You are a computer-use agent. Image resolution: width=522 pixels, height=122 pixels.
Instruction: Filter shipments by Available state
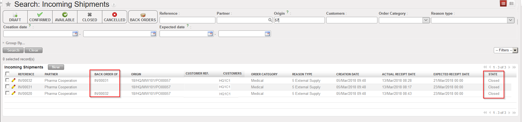pos(65,17)
